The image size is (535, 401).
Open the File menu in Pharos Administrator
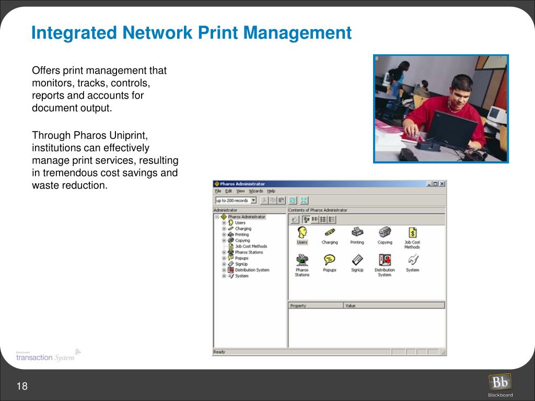click(218, 191)
